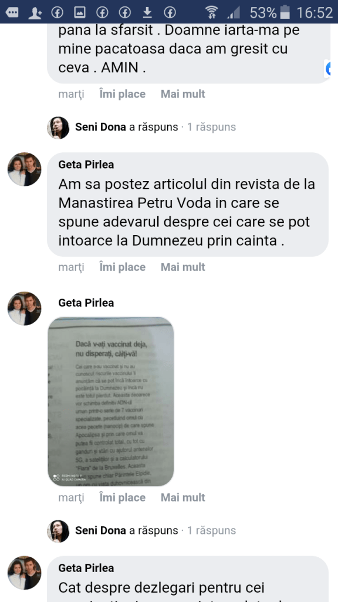Tap the Wi-Fi signal status icon

tap(211, 13)
